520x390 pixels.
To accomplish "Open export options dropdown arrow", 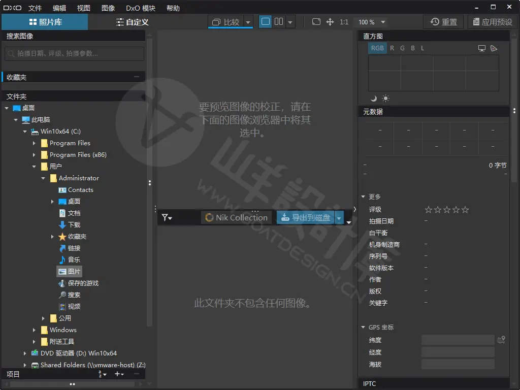I will click(339, 218).
